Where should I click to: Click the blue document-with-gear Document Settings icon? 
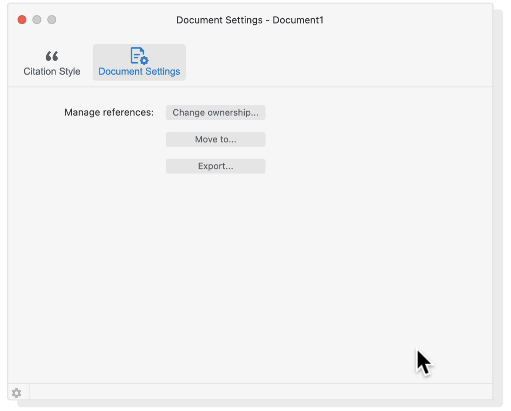(x=139, y=57)
